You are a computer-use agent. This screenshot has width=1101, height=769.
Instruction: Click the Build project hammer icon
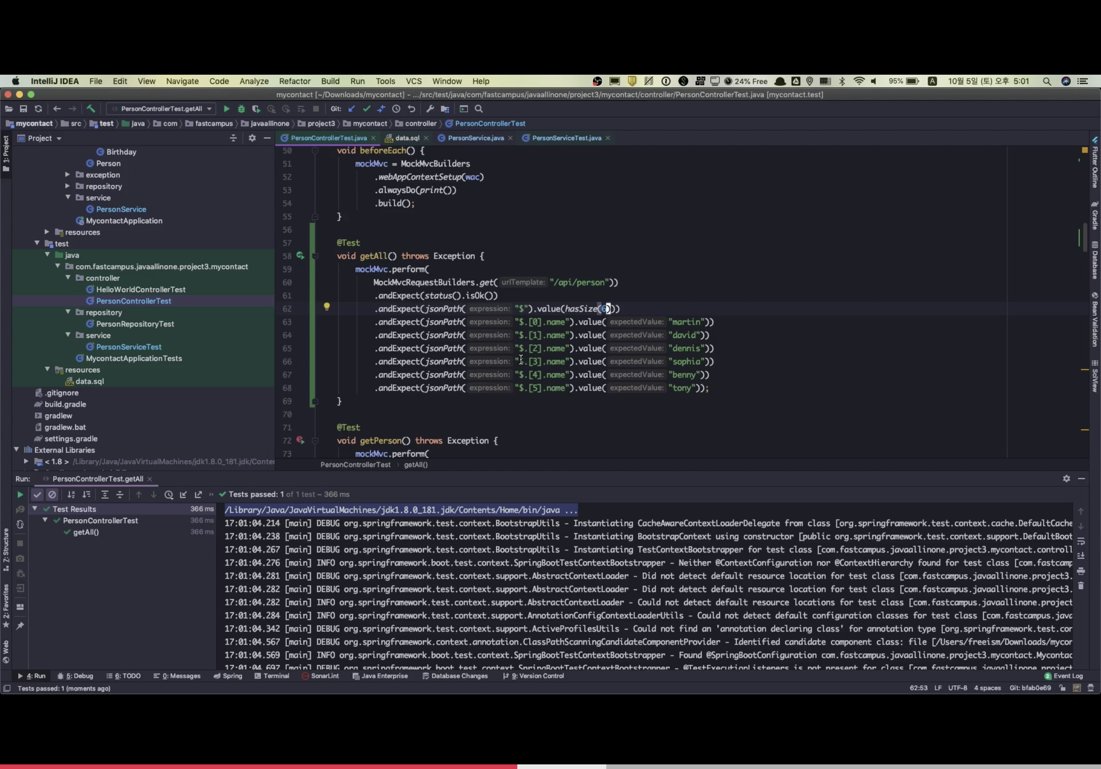91,109
